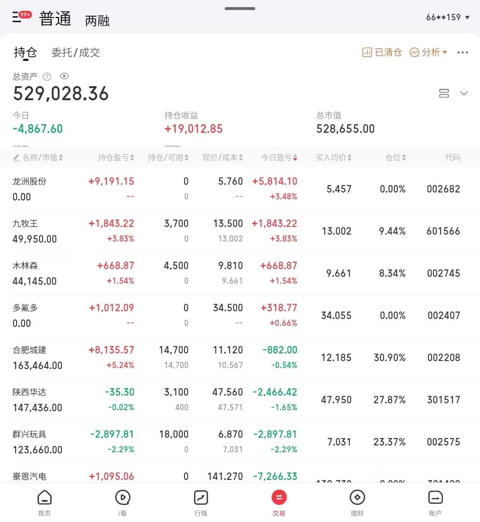Sort holdings by 今日盈亏 column
Image resolution: width=480 pixels, height=522 pixels.
(279, 158)
